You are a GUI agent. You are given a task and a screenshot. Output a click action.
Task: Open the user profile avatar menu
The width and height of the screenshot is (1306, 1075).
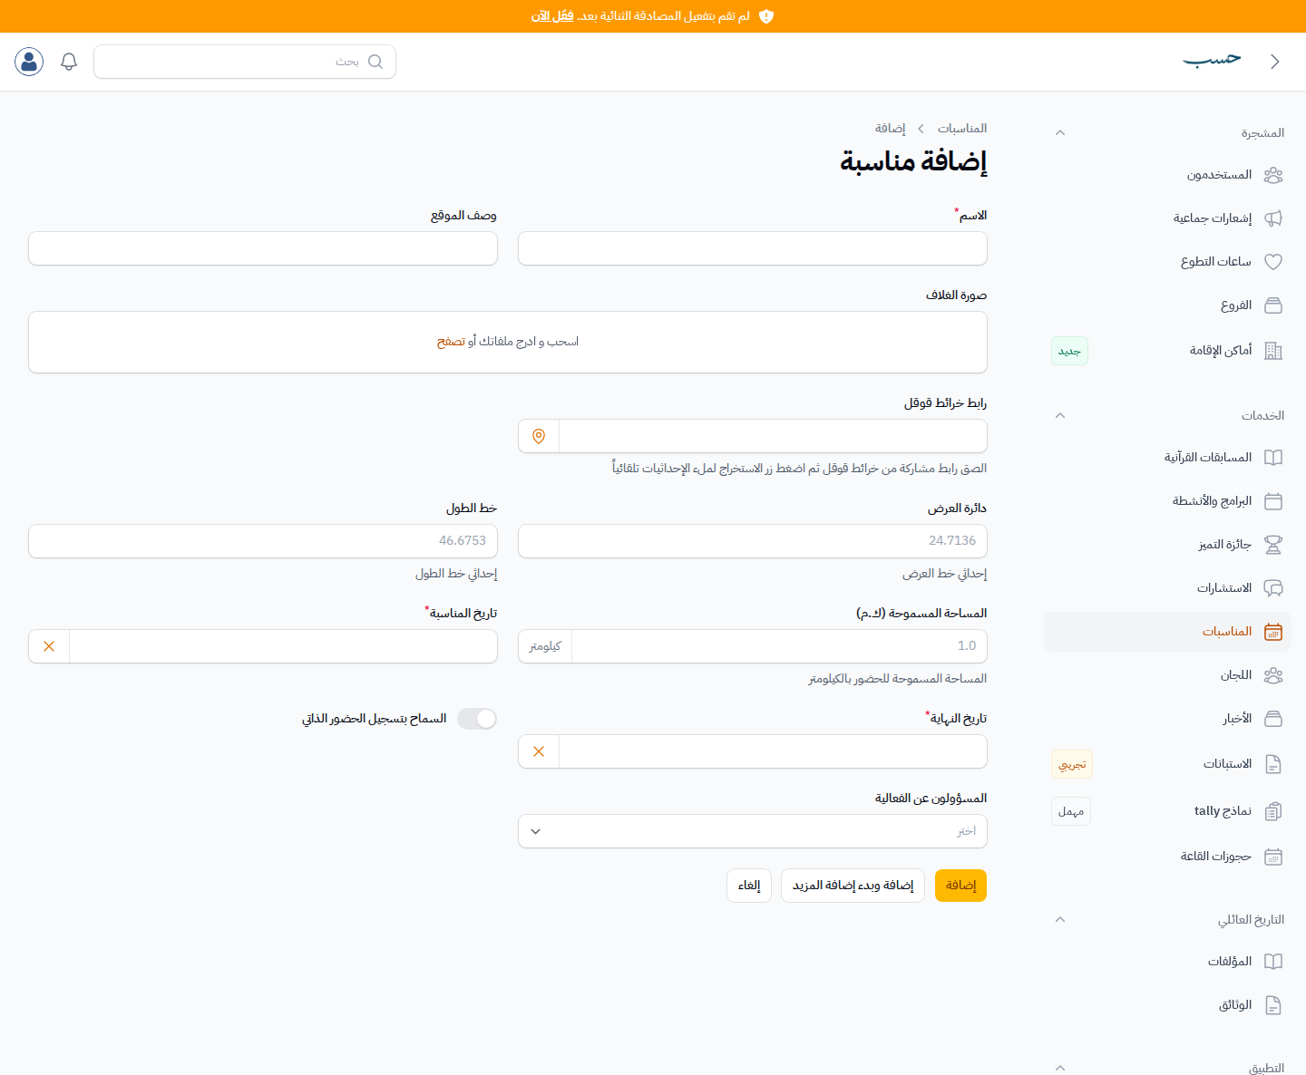(x=29, y=62)
